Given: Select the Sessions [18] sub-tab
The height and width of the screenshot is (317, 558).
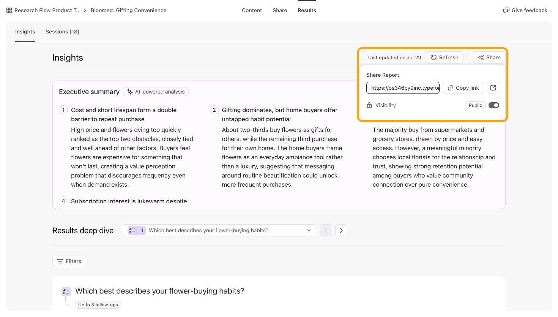Looking at the screenshot, I should click(x=62, y=32).
